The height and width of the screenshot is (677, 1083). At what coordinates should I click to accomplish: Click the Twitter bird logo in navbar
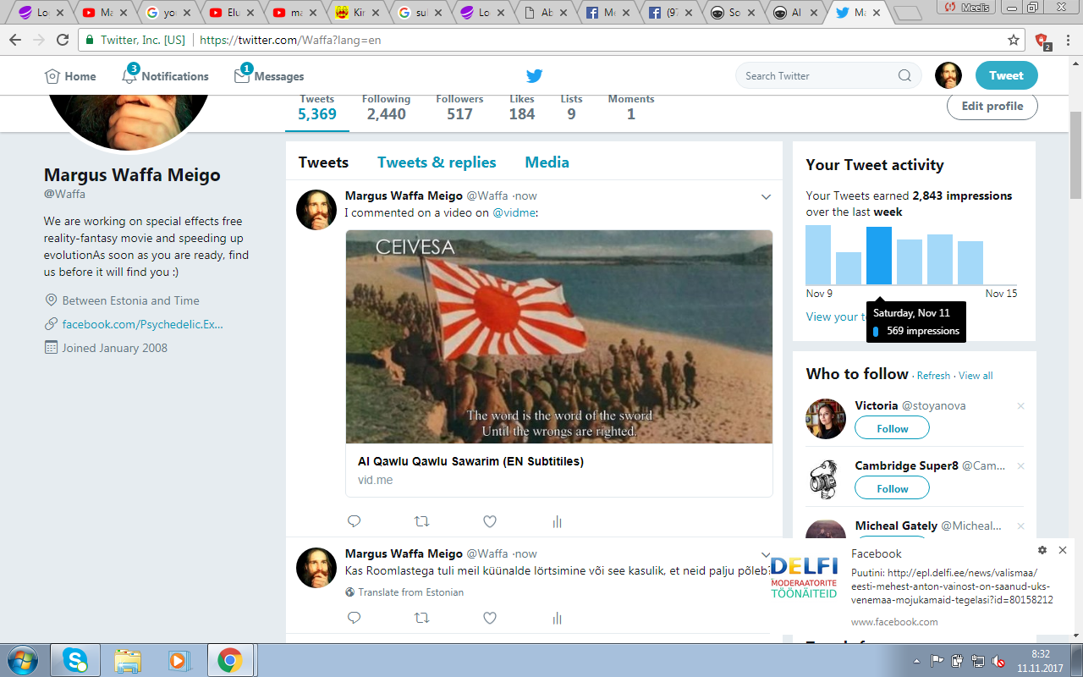[534, 75]
